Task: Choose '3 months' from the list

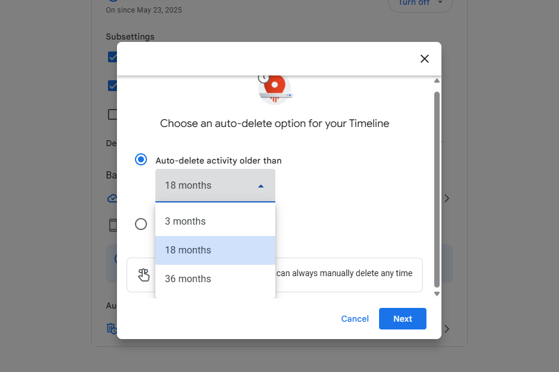Action: click(x=215, y=222)
